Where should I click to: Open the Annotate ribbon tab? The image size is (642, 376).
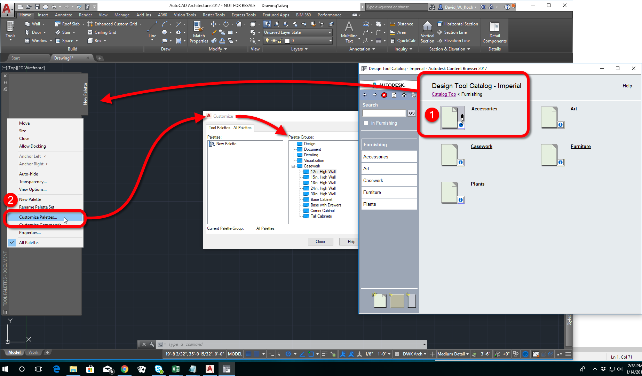63,15
